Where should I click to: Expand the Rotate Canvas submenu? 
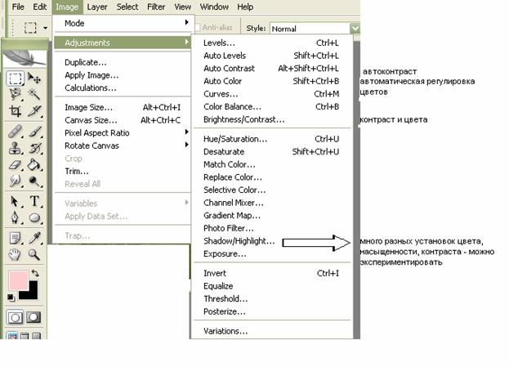tap(122, 145)
